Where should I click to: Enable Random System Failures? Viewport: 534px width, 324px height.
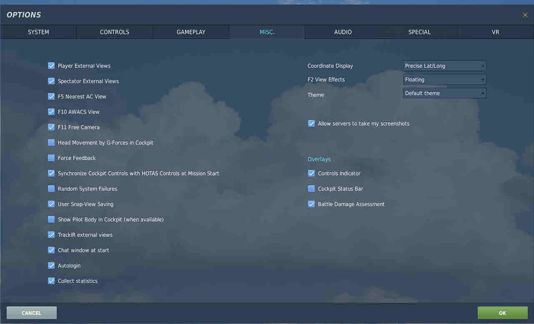pyautogui.click(x=51, y=188)
